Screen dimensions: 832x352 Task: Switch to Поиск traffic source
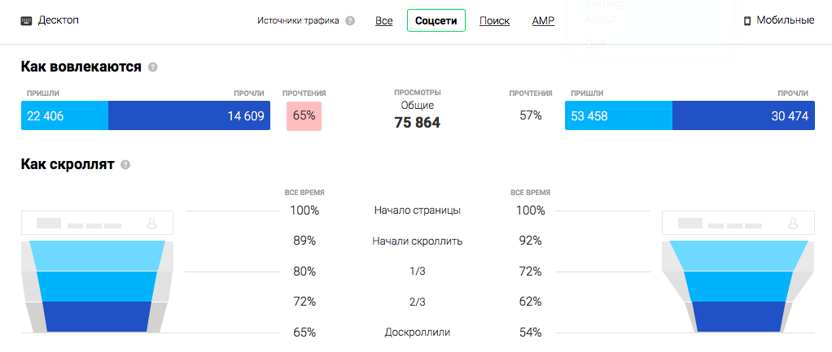click(x=495, y=20)
